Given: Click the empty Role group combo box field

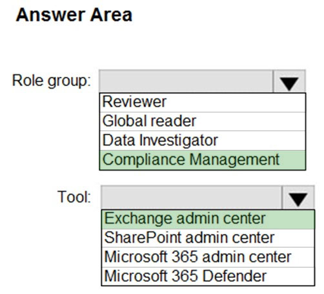Looking at the screenshot, I should click(x=186, y=81).
